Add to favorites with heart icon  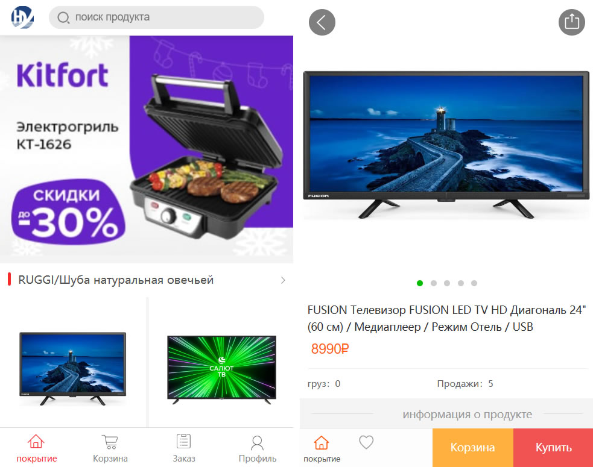(x=366, y=442)
